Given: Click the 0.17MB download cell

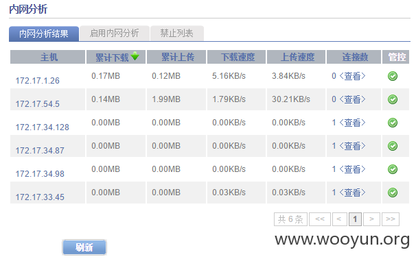Looking at the screenshot, I should coord(106,76).
